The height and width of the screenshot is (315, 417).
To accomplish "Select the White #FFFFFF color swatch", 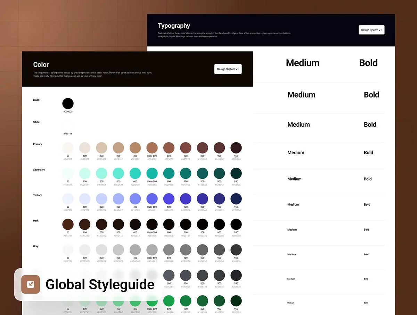I will click(68, 126).
